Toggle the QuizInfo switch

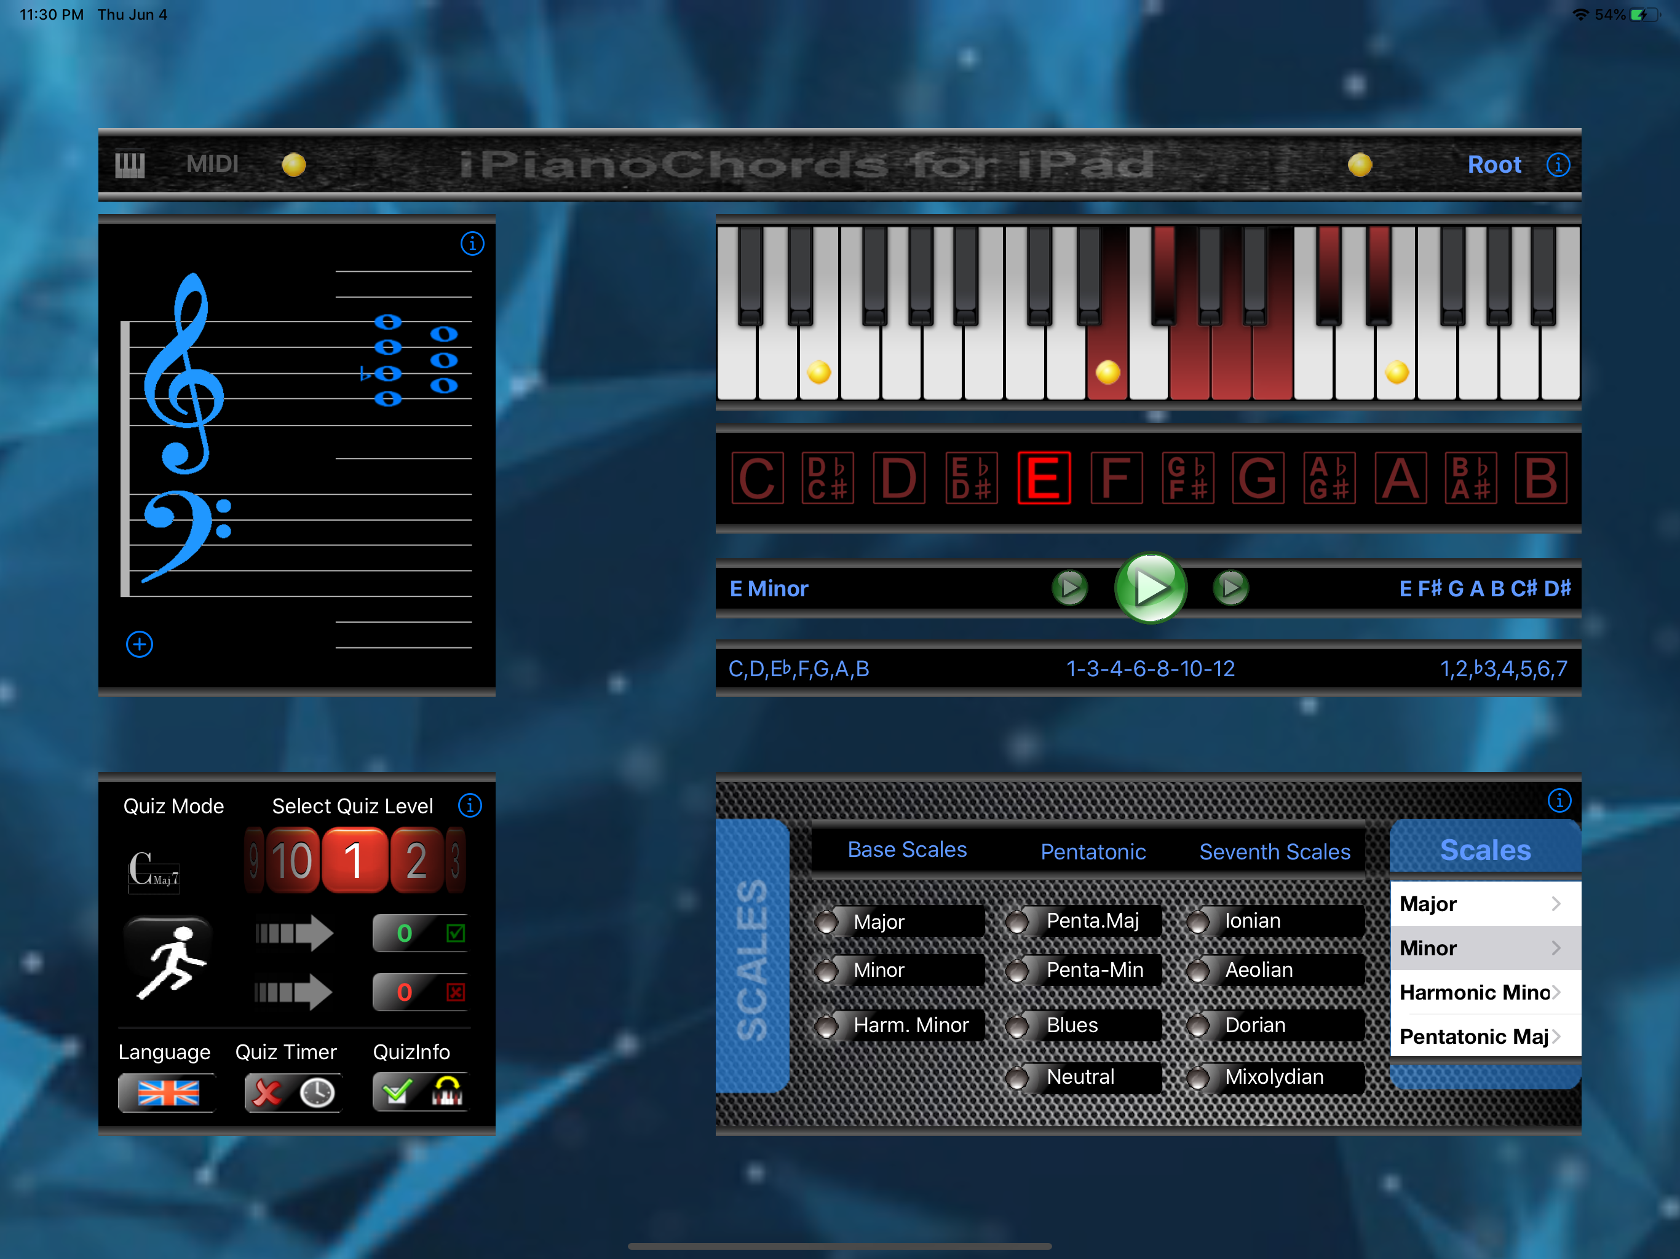(x=421, y=1092)
